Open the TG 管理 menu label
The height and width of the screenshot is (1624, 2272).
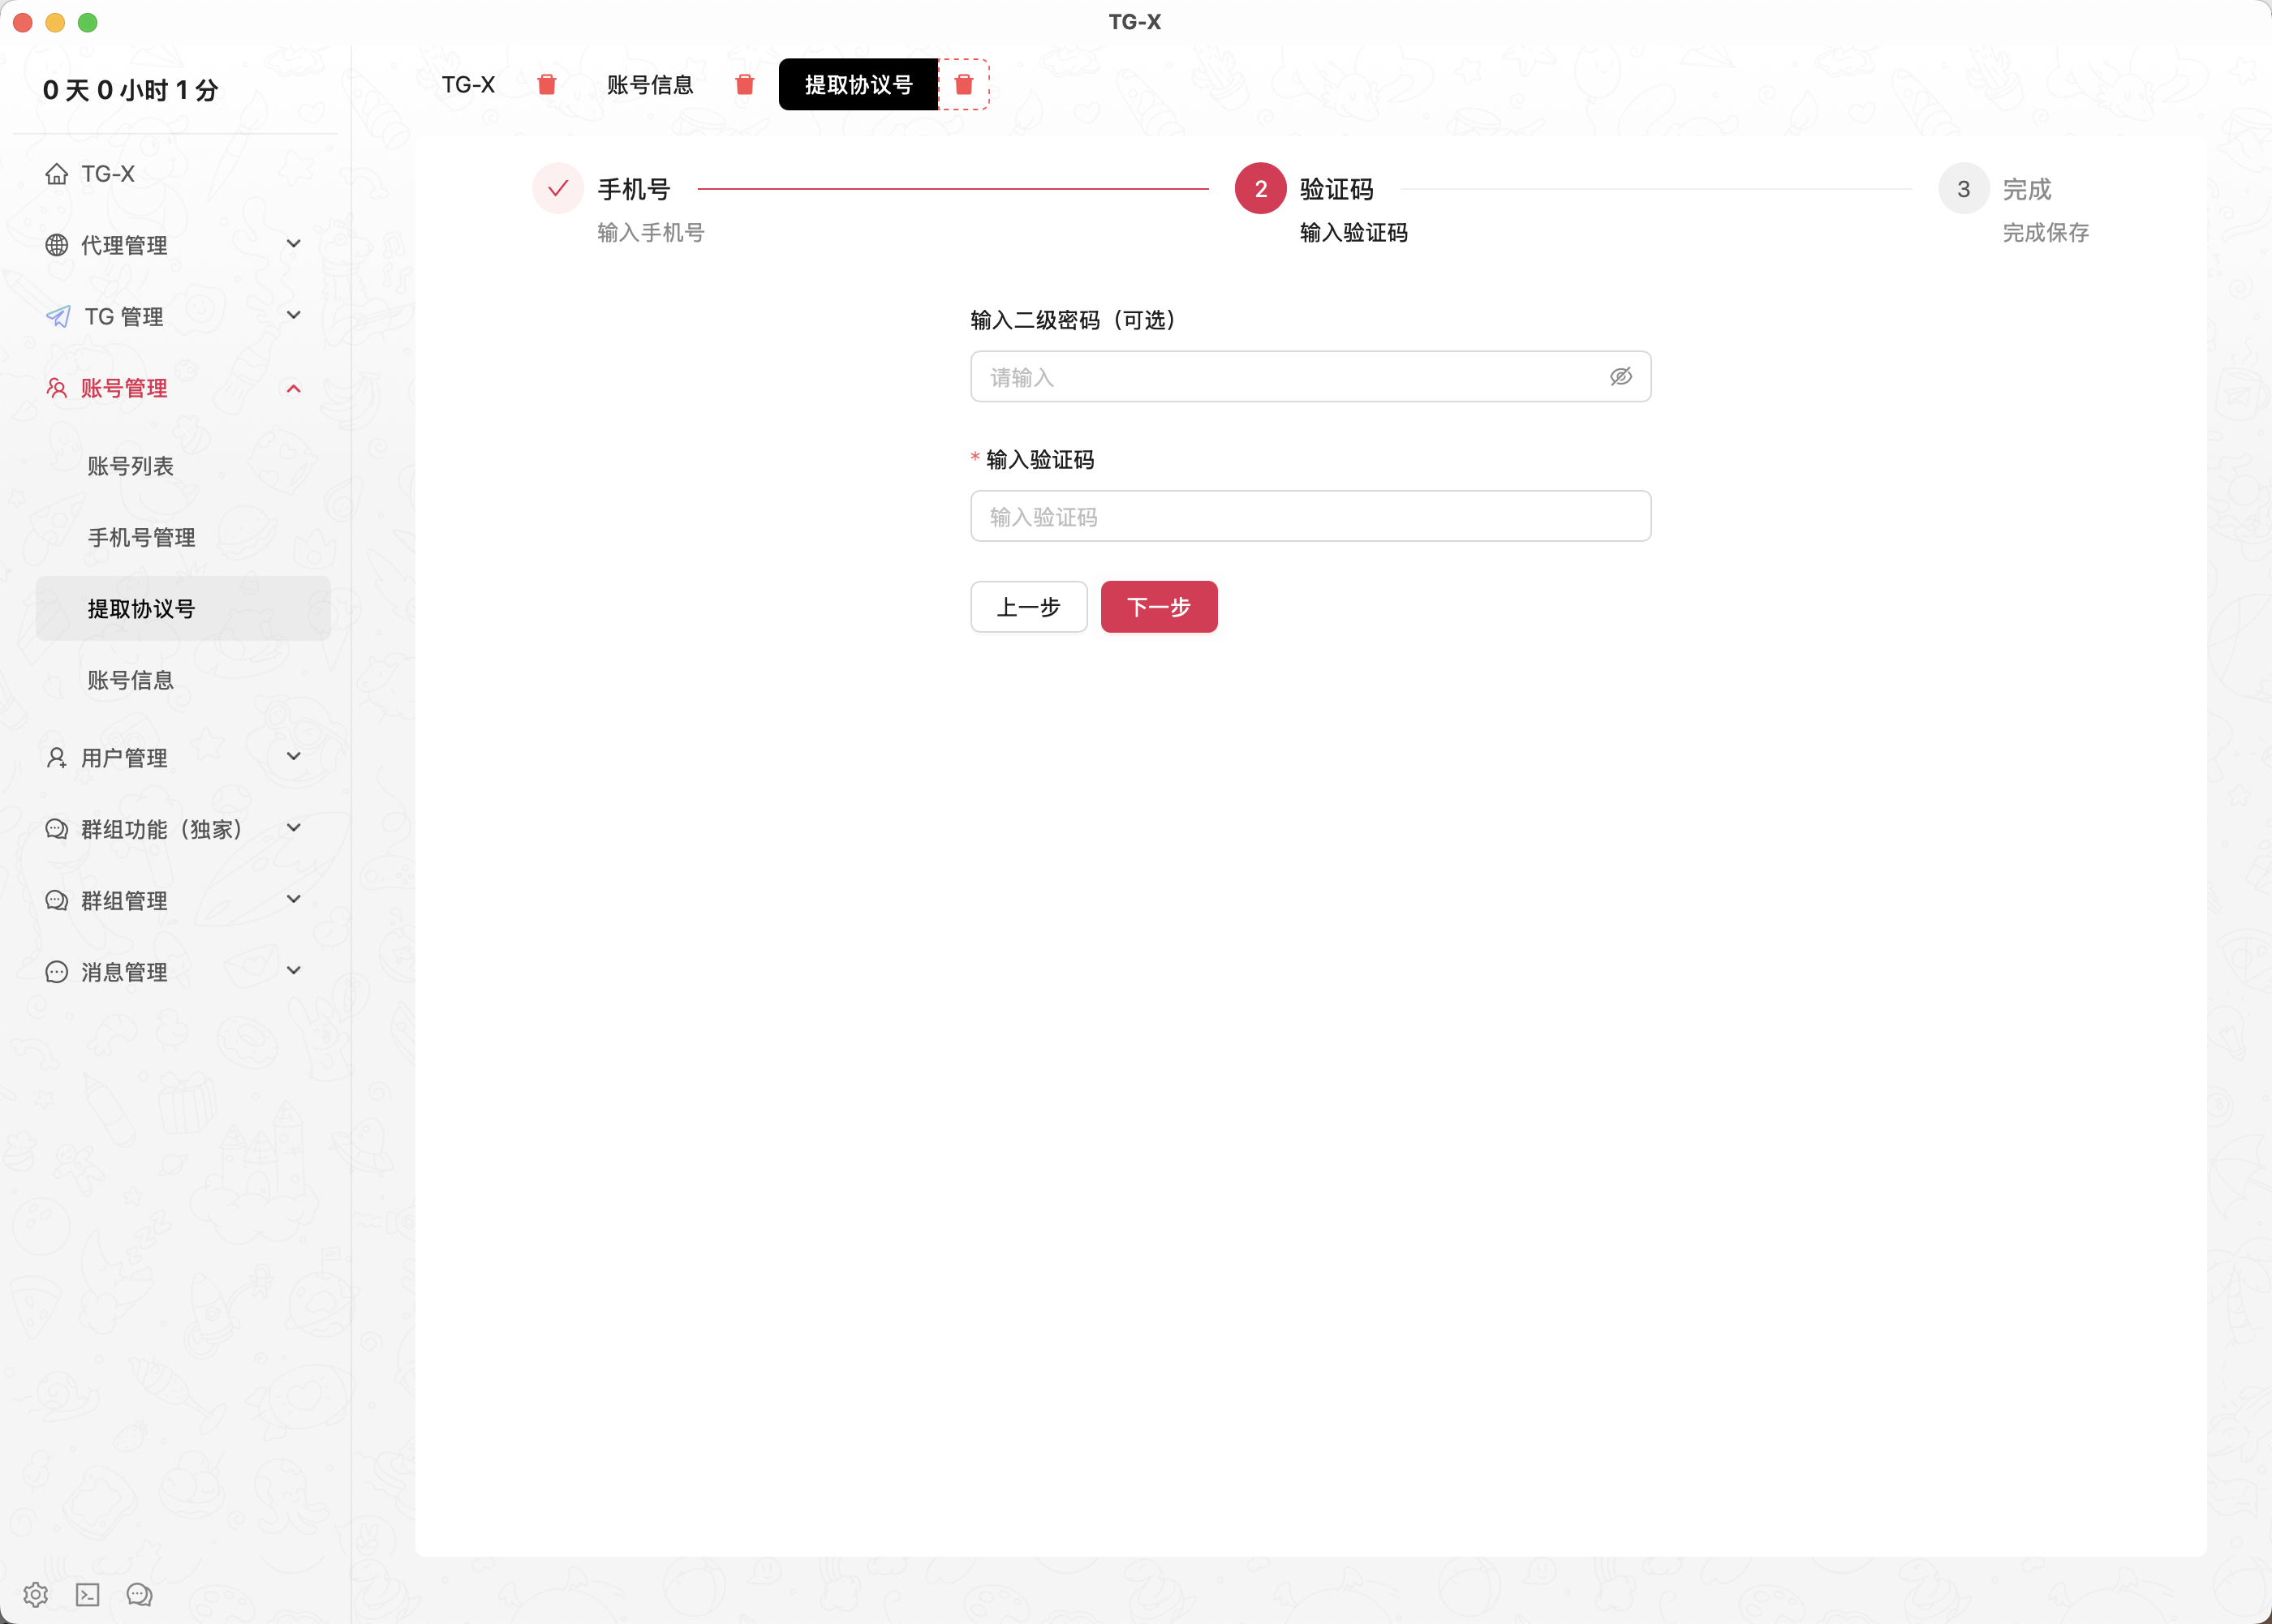124,317
